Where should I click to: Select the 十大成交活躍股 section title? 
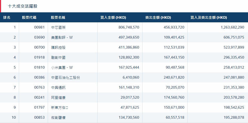(x=23, y=6)
